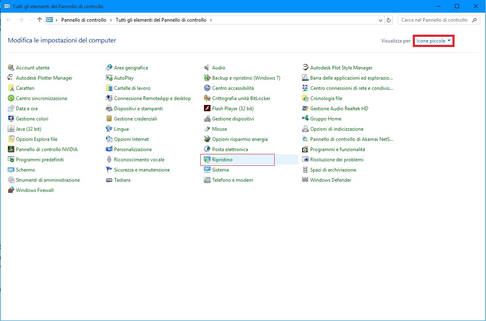Select Pannello di controllo in breadcrumb path
This screenshot has height=321, width=486.
[x=83, y=20]
